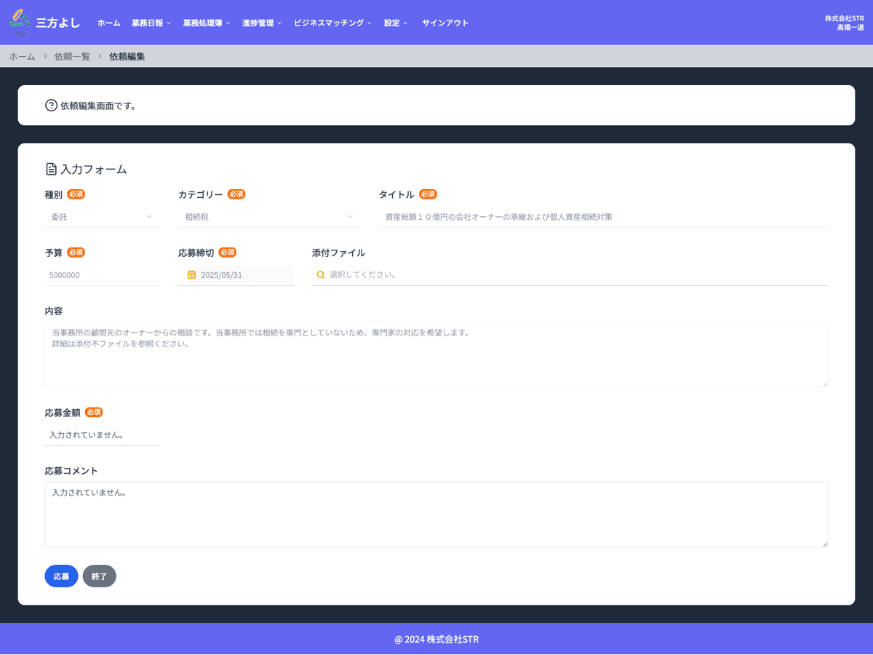Viewport: 873px width, 655px height.
Task: Focus the 応募金額 input field
Action: [102, 435]
